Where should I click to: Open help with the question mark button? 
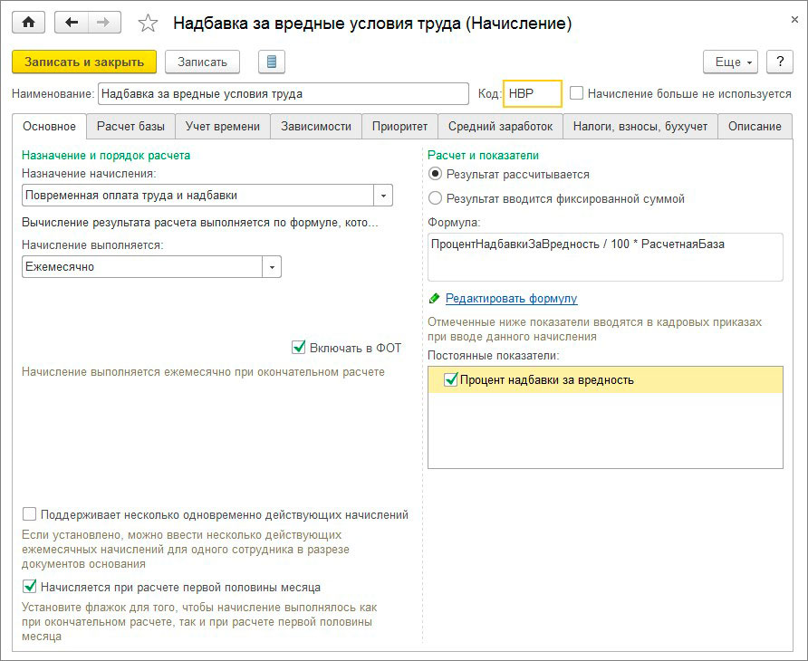pos(779,62)
